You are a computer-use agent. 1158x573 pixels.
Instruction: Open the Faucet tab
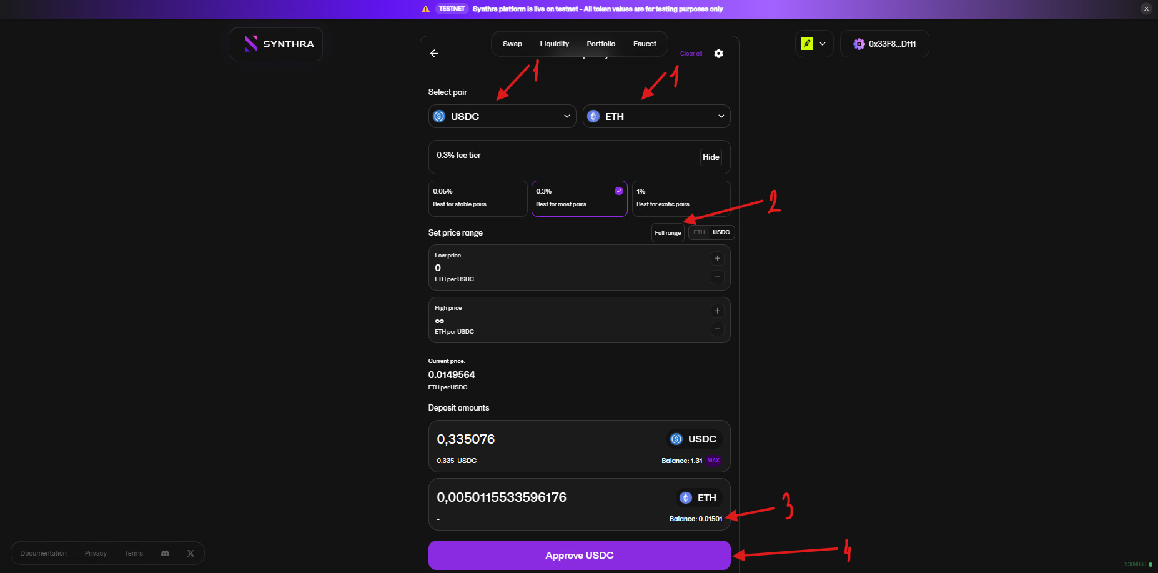pyautogui.click(x=645, y=44)
